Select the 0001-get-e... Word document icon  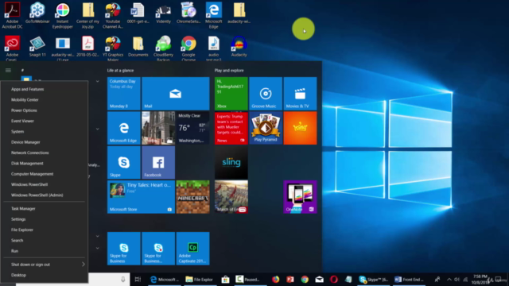point(138,13)
